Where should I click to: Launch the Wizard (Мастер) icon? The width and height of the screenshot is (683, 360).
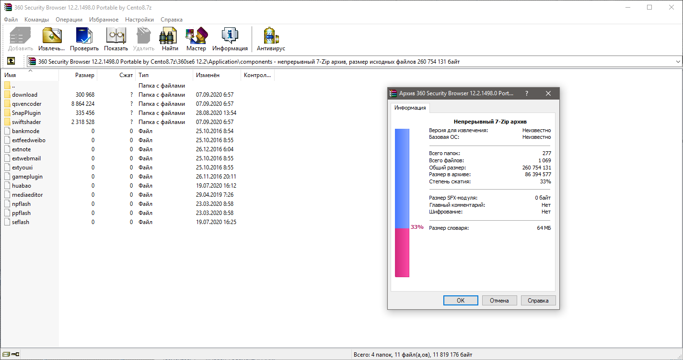196,36
